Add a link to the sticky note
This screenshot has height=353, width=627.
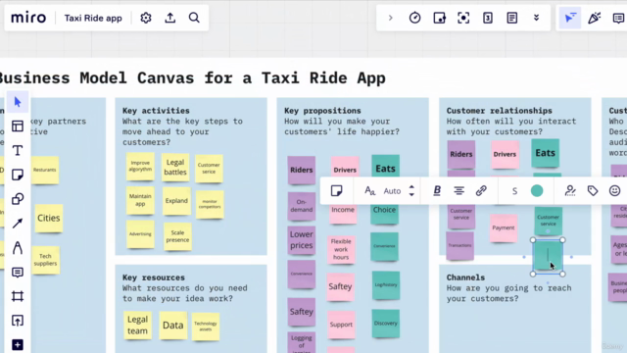(x=481, y=191)
